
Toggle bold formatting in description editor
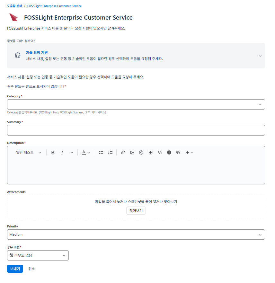pyautogui.click(x=53, y=153)
